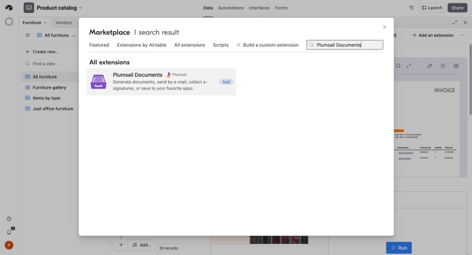Image resolution: width=472 pixels, height=255 pixels.
Task: Open the Plumsail Documents title
Action: coord(137,74)
